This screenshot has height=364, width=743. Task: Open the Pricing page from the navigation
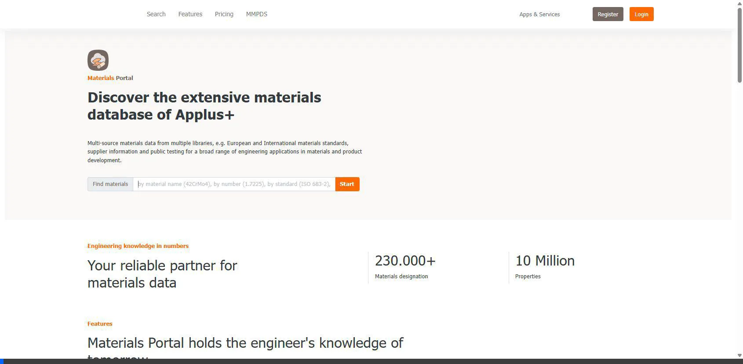(224, 14)
